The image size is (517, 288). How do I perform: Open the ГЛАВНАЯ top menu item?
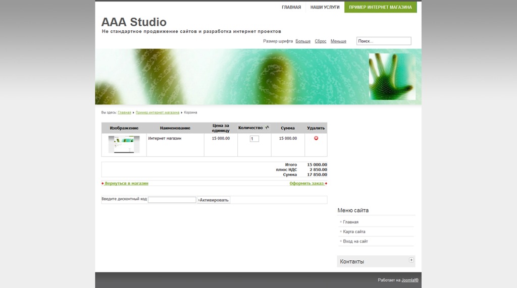pyautogui.click(x=291, y=8)
